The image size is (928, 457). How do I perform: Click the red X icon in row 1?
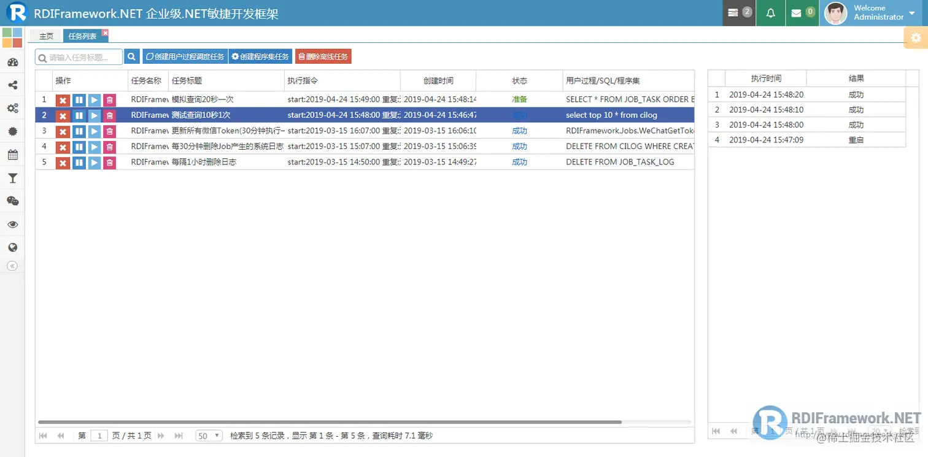tap(63, 100)
